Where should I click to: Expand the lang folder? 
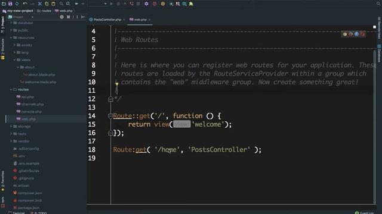pos(14,52)
